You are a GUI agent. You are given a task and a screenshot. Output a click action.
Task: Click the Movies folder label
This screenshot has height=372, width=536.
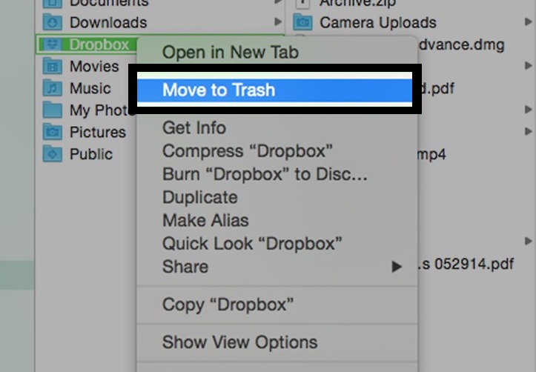click(94, 66)
